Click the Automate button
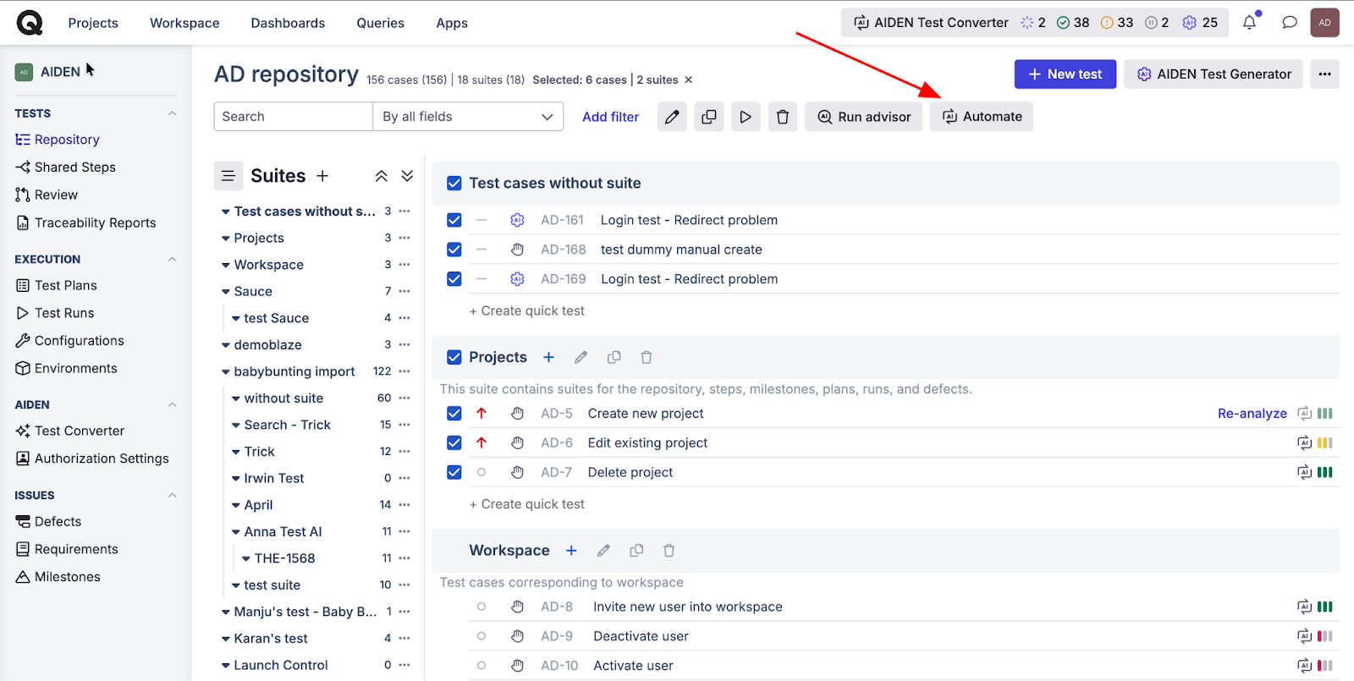1354x681 pixels. click(x=982, y=117)
